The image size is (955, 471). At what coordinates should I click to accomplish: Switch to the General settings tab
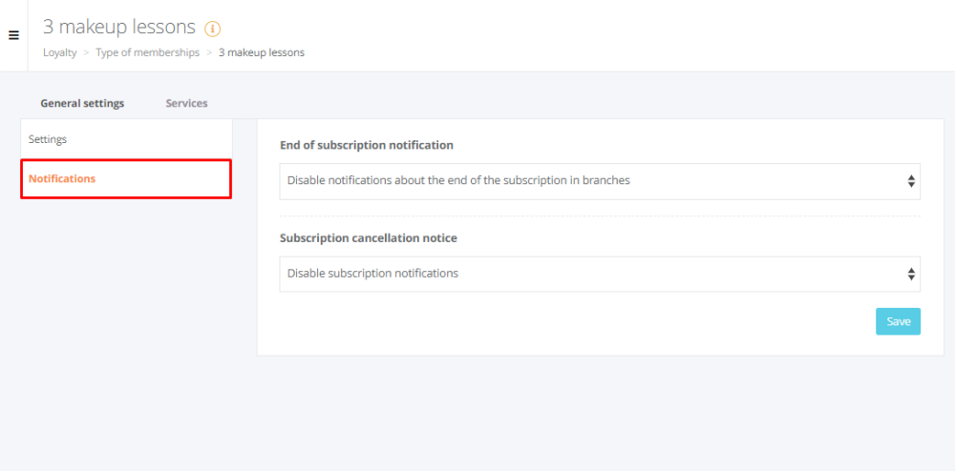82,103
